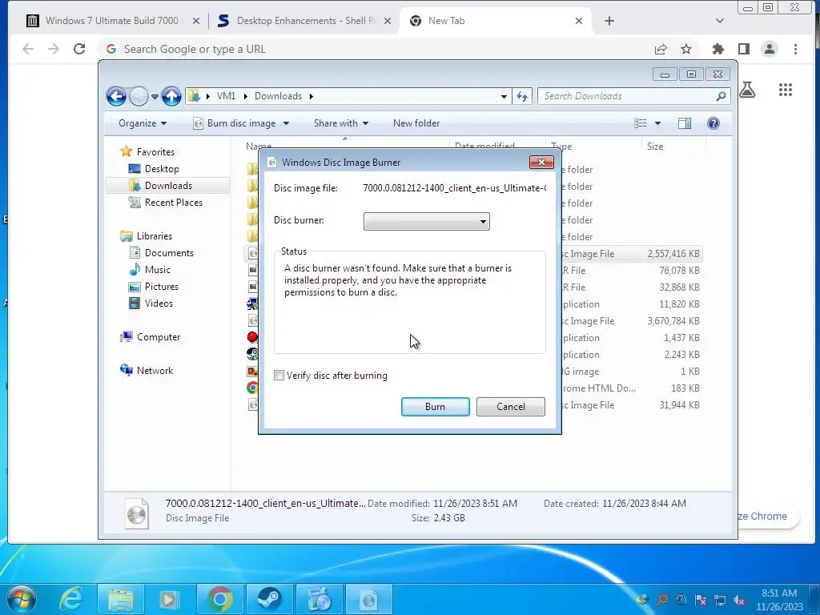
Task: Select Recent Places in the sidebar
Action: [173, 203]
